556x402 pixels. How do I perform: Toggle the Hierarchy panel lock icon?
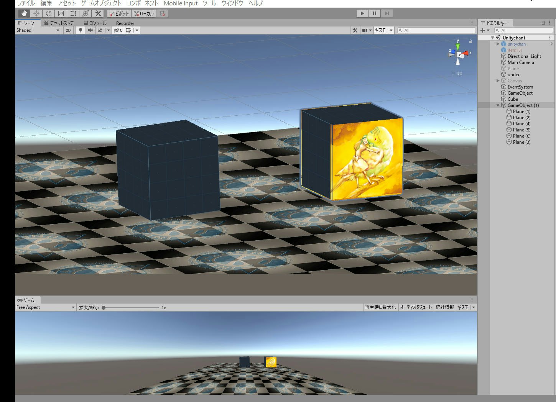tap(543, 23)
